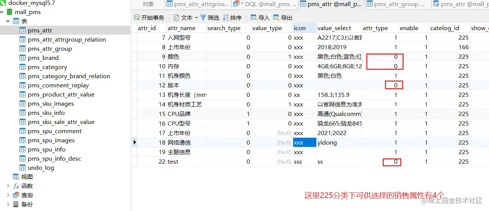489x211 pixels.
Task: Click the 2018;2019 value_select cell
Action: pos(339,47)
